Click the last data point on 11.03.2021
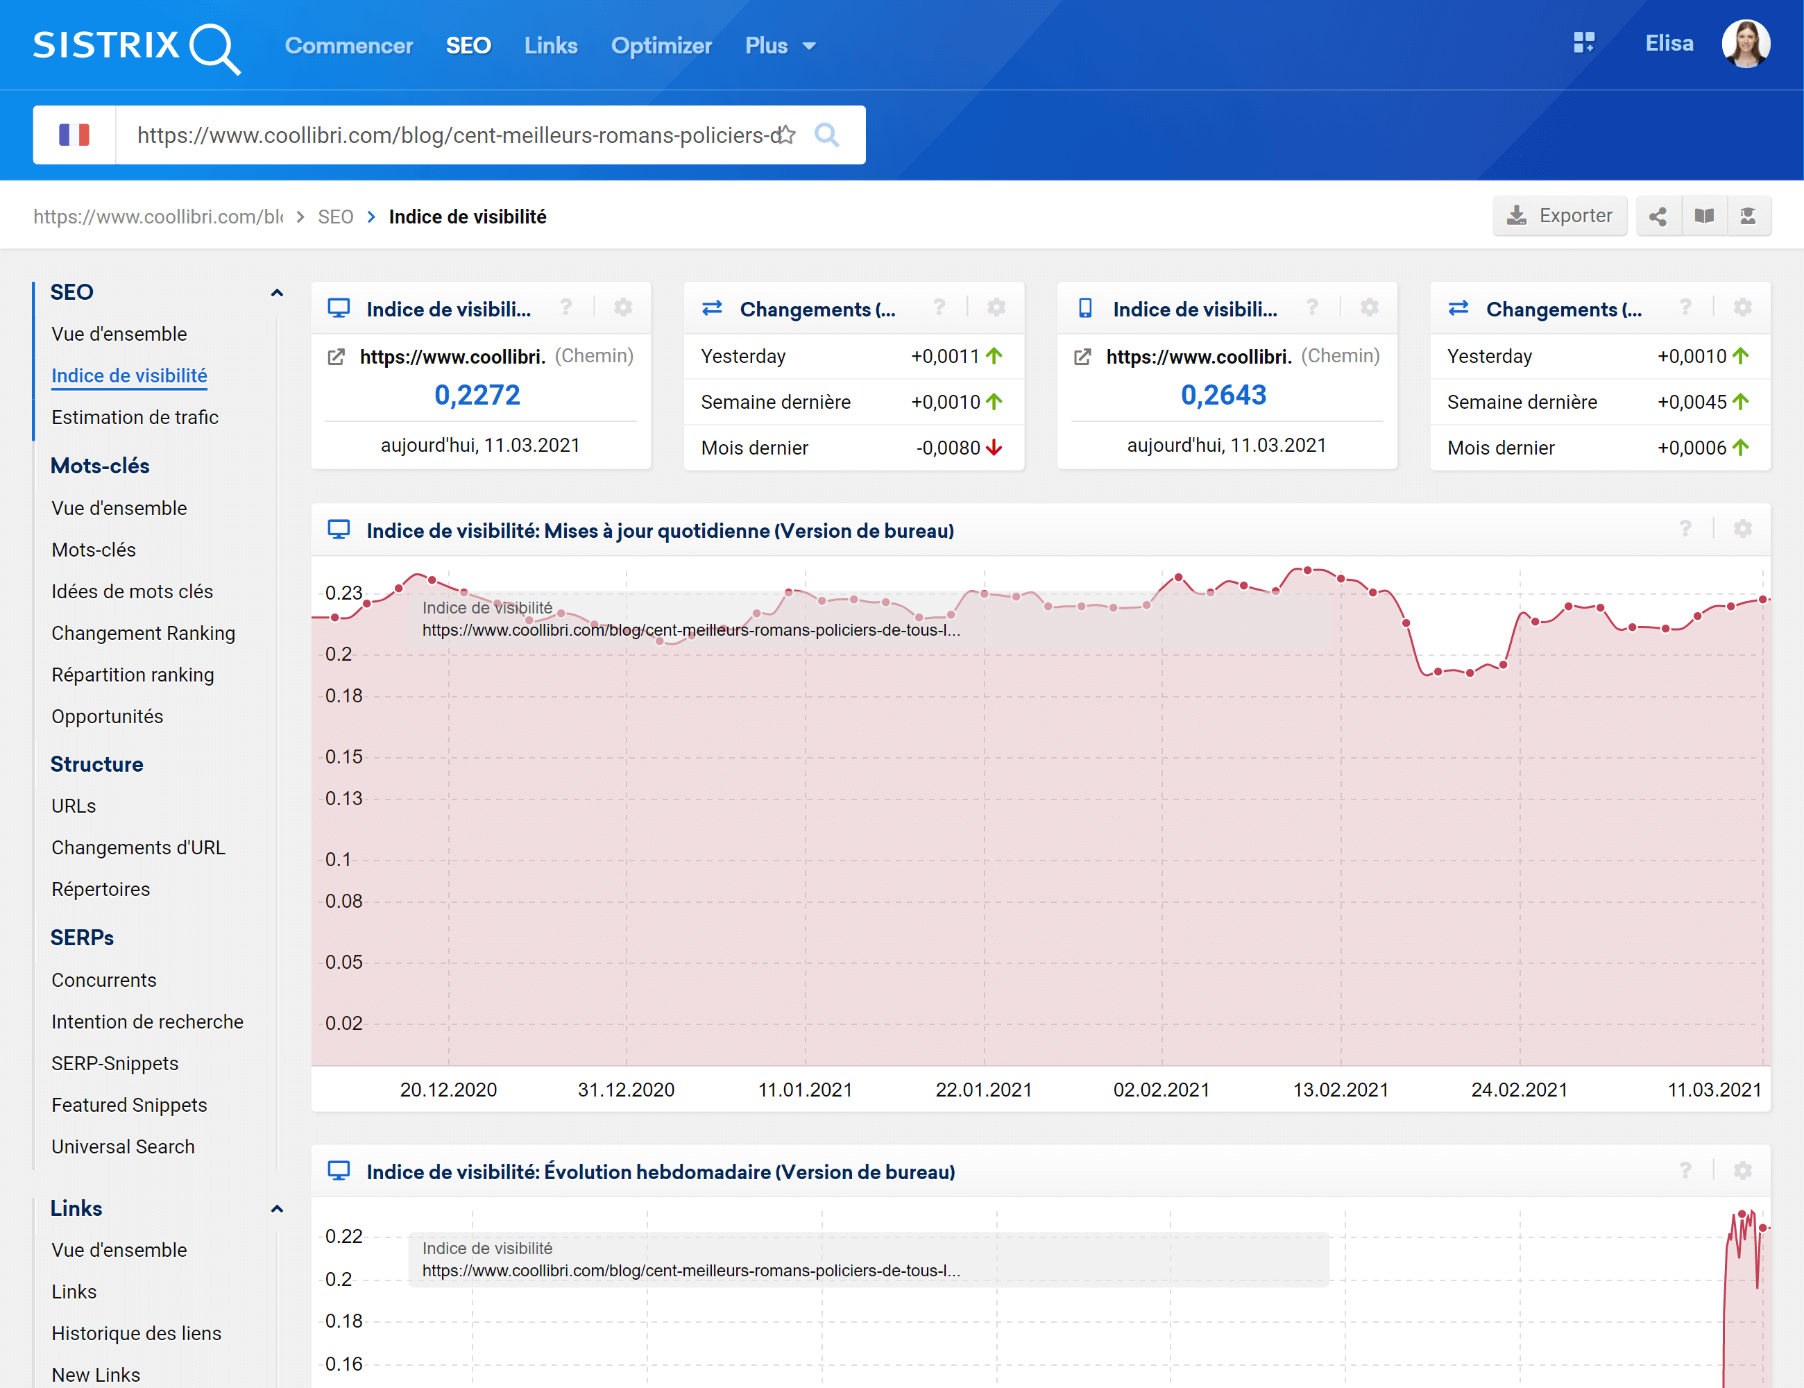This screenshot has height=1388, width=1804. point(1762,599)
